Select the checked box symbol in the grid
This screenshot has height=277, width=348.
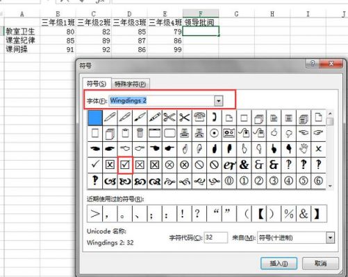[x=125, y=165]
